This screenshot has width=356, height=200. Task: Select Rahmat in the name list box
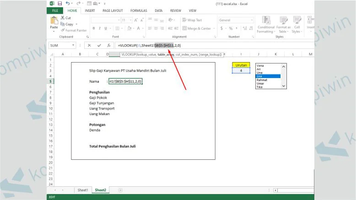pyautogui.click(x=262, y=80)
